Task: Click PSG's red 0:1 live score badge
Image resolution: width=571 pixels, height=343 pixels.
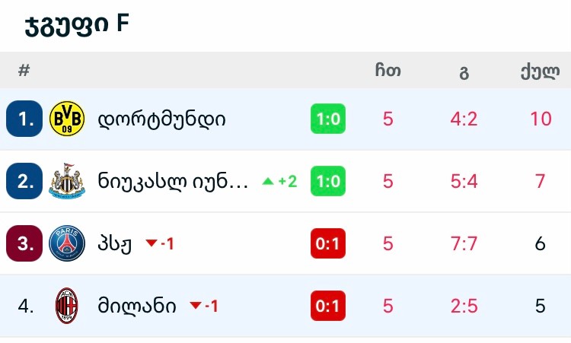Action: (328, 244)
